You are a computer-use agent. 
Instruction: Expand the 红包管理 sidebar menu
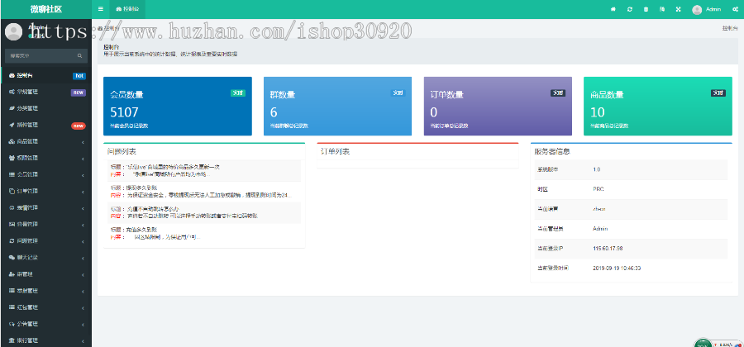[x=46, y=307]
